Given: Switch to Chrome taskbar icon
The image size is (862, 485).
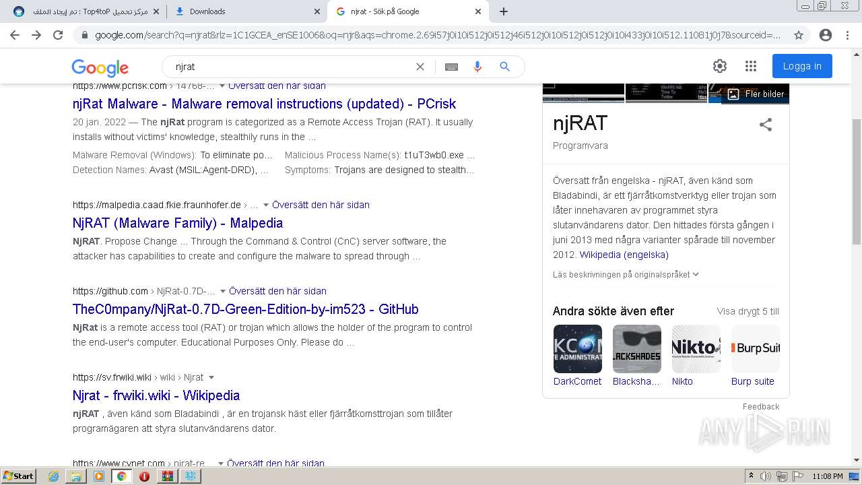Looking at the screenshot, I should click(x=121, y=476).
